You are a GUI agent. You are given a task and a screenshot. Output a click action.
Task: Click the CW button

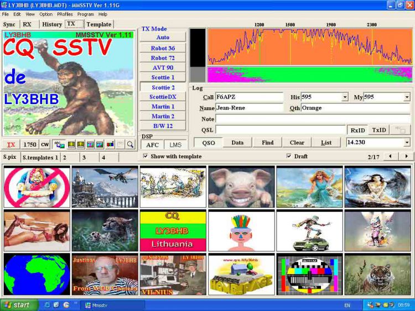(x=45, y=144)
